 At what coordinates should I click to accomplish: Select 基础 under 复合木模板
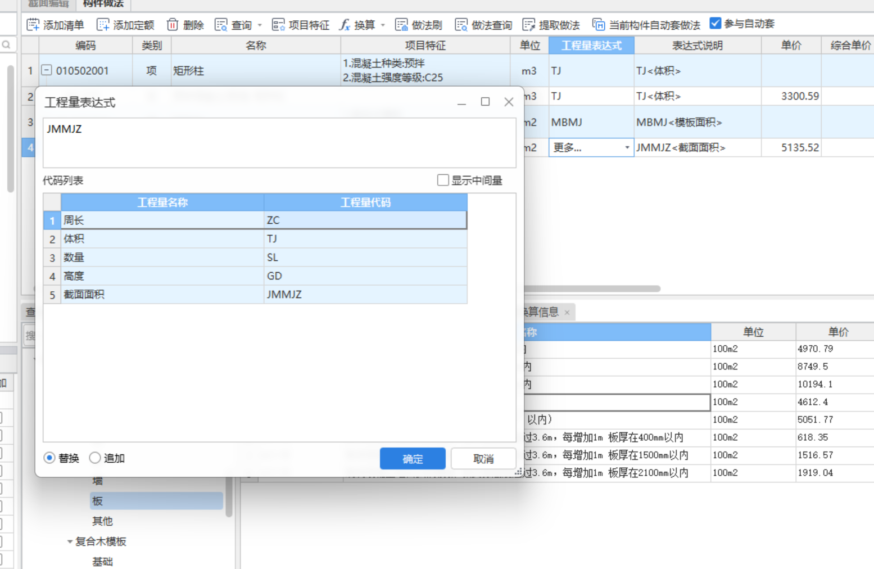tap(102, 562)
